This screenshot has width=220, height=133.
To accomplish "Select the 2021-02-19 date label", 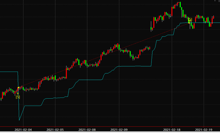I will 204,130.
